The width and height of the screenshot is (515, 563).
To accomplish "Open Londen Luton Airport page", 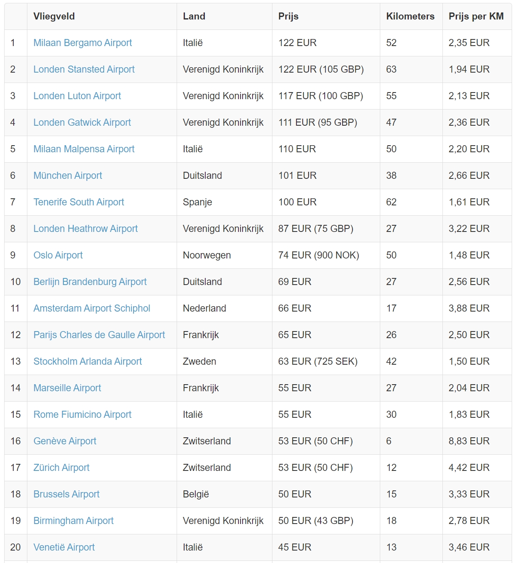I will [77, 96].
